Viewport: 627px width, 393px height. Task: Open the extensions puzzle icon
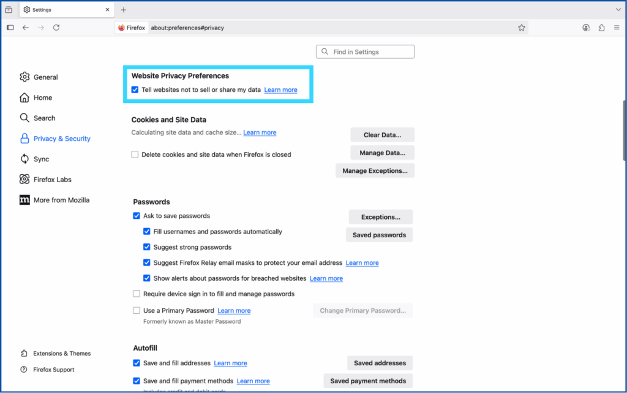(x=601, y=28)
